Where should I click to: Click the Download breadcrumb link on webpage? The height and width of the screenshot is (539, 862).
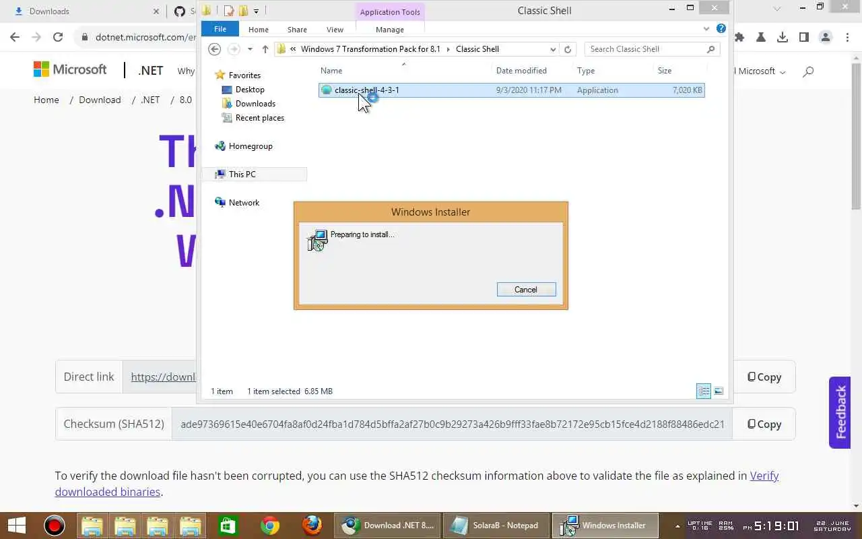(x=100, y=100)
